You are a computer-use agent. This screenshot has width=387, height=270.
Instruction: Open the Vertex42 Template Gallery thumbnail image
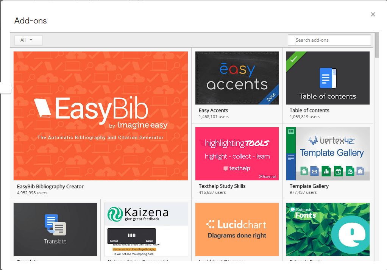tap(328, 154)
